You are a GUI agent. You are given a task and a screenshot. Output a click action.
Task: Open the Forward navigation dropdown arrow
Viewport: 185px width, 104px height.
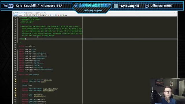coord(32,15)
